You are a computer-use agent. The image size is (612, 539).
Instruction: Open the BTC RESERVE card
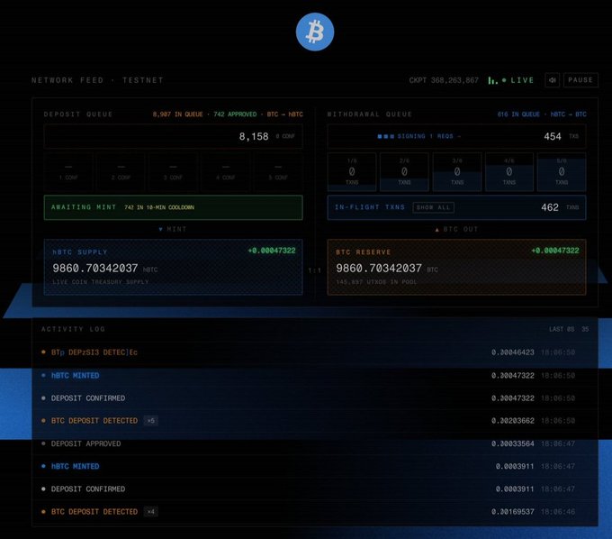coord(456,267)
